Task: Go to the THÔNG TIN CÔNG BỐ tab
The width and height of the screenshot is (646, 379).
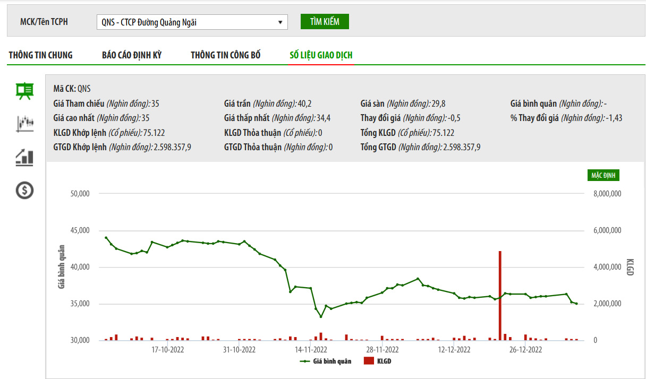Action: [x=226, y=55]
